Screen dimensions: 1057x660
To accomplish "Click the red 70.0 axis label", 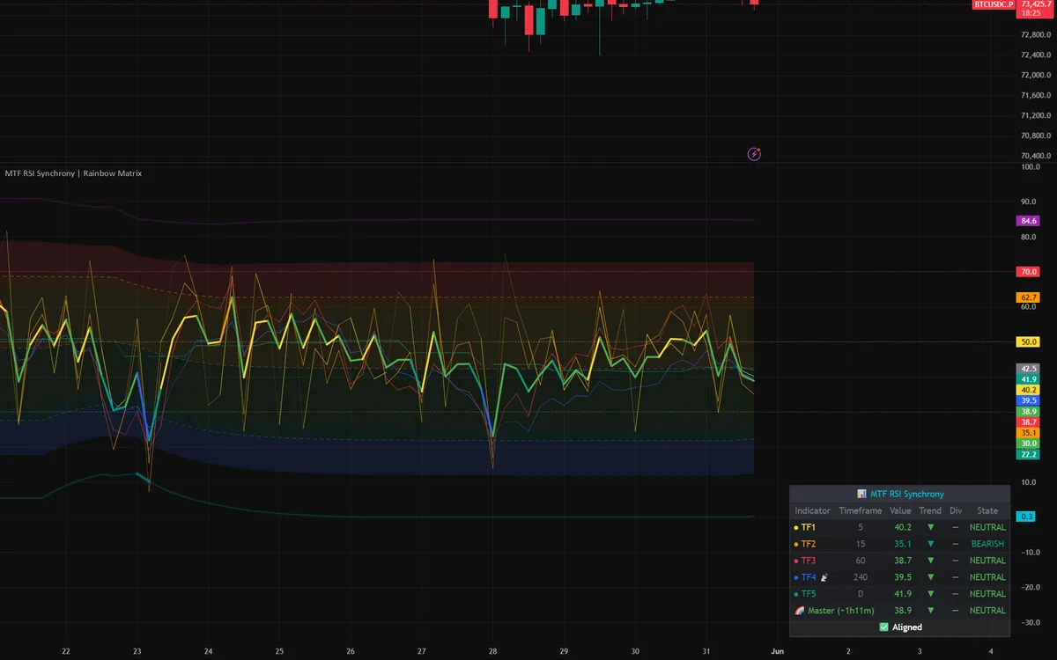I will tap(1028, 273).
